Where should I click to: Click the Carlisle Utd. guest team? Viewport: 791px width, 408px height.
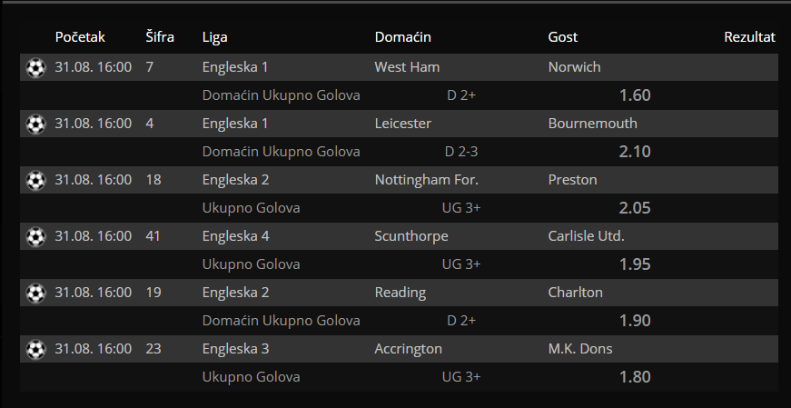[586, 236]
